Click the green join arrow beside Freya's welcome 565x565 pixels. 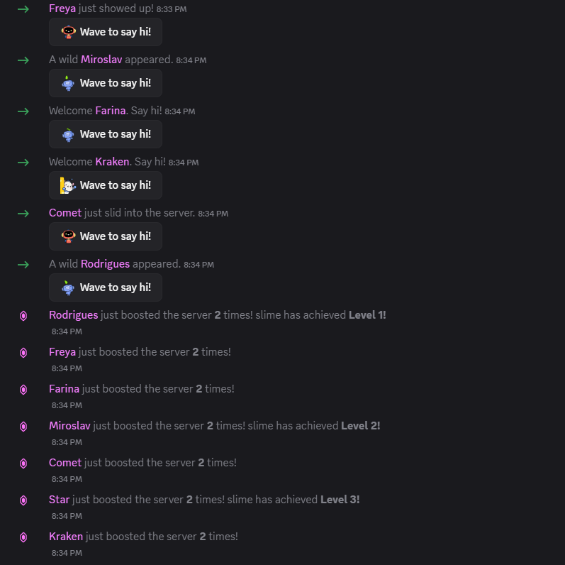(x=23, y=9)
